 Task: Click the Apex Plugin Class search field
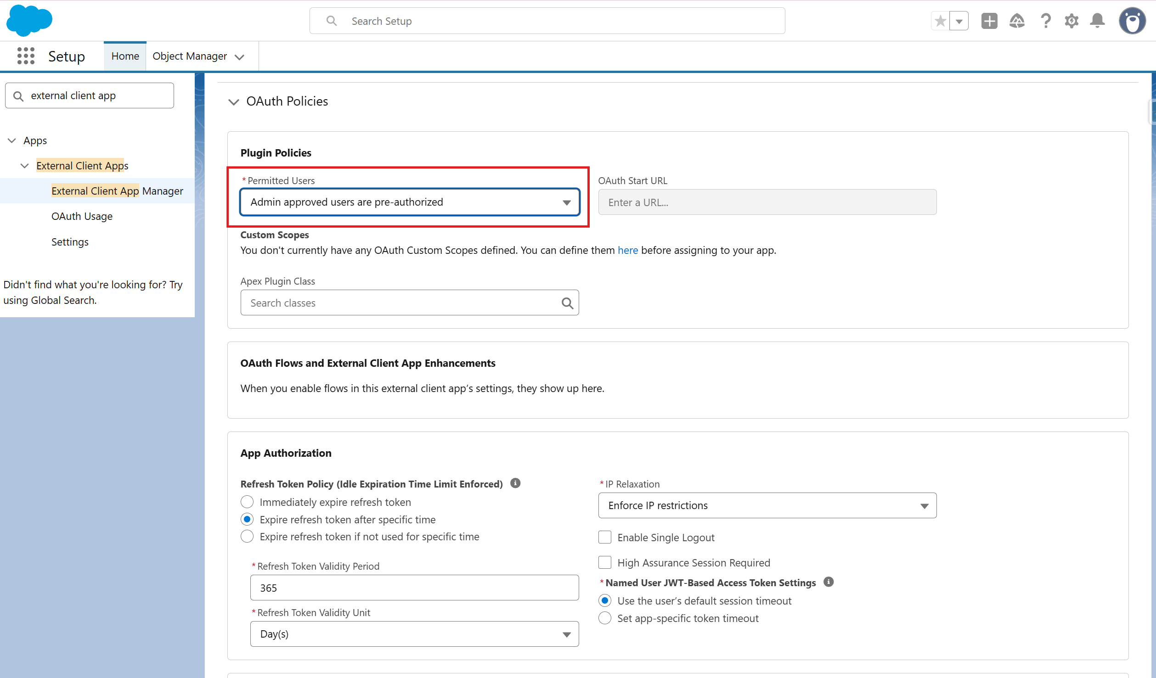pos(410,303)
